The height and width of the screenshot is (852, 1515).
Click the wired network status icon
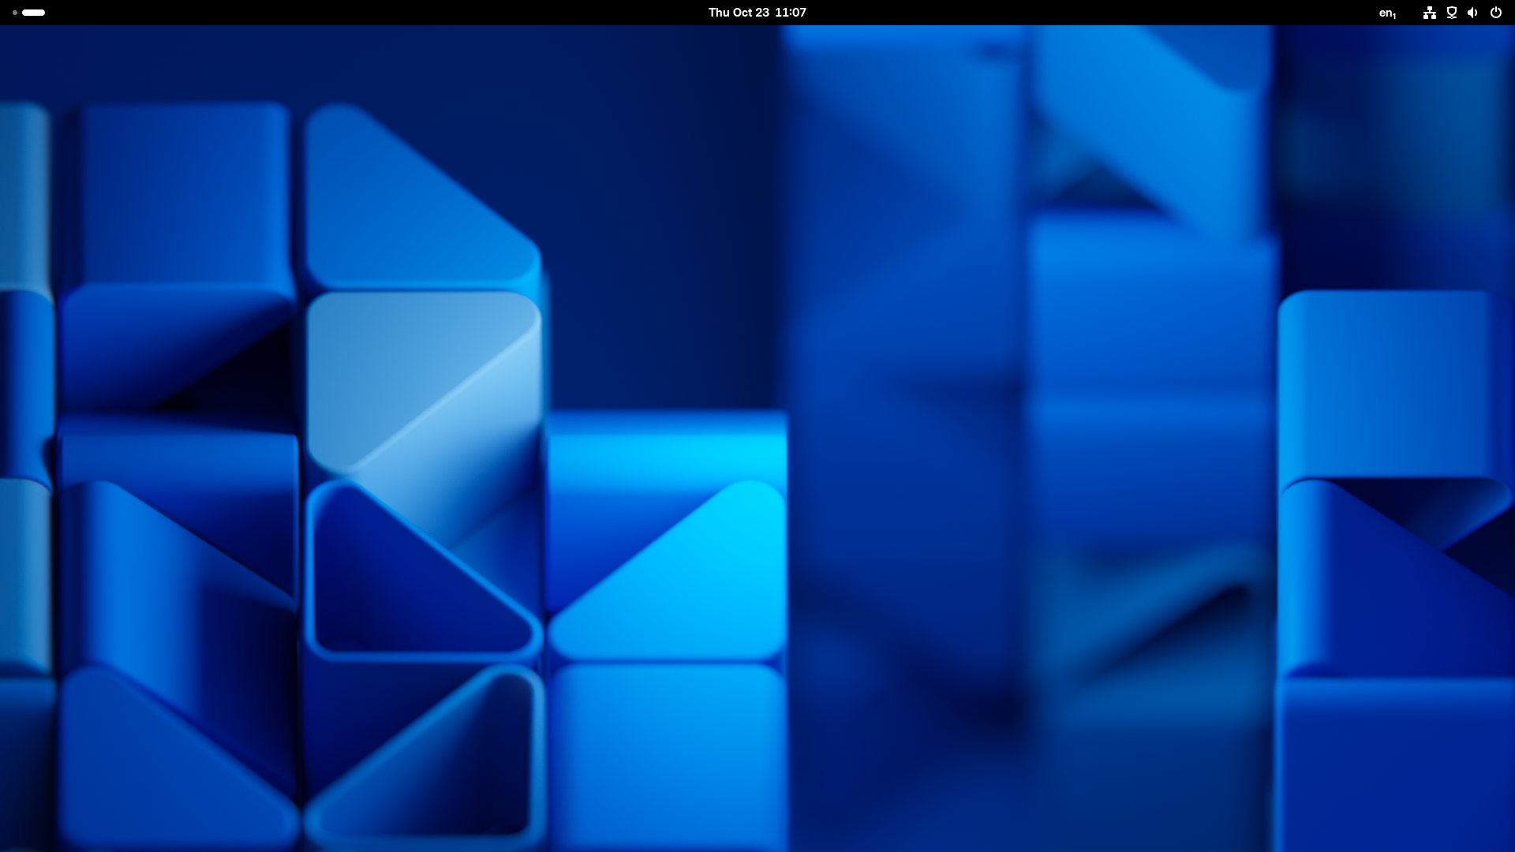point(1429,13)
